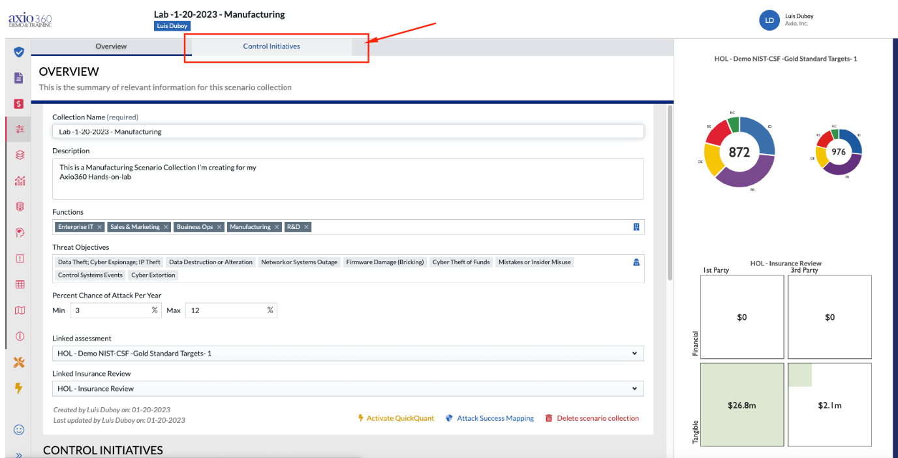
Task: Click the $26.8m 1st Party Tangible cell
Action: [x=742, y=405]
